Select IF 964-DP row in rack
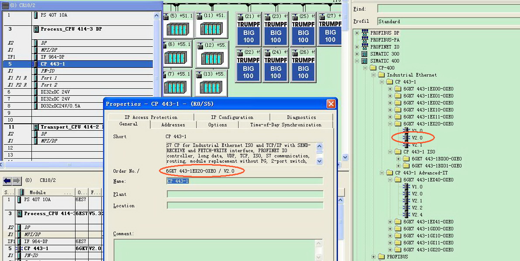This screenshot has height=261, width=520. (78, 57)
